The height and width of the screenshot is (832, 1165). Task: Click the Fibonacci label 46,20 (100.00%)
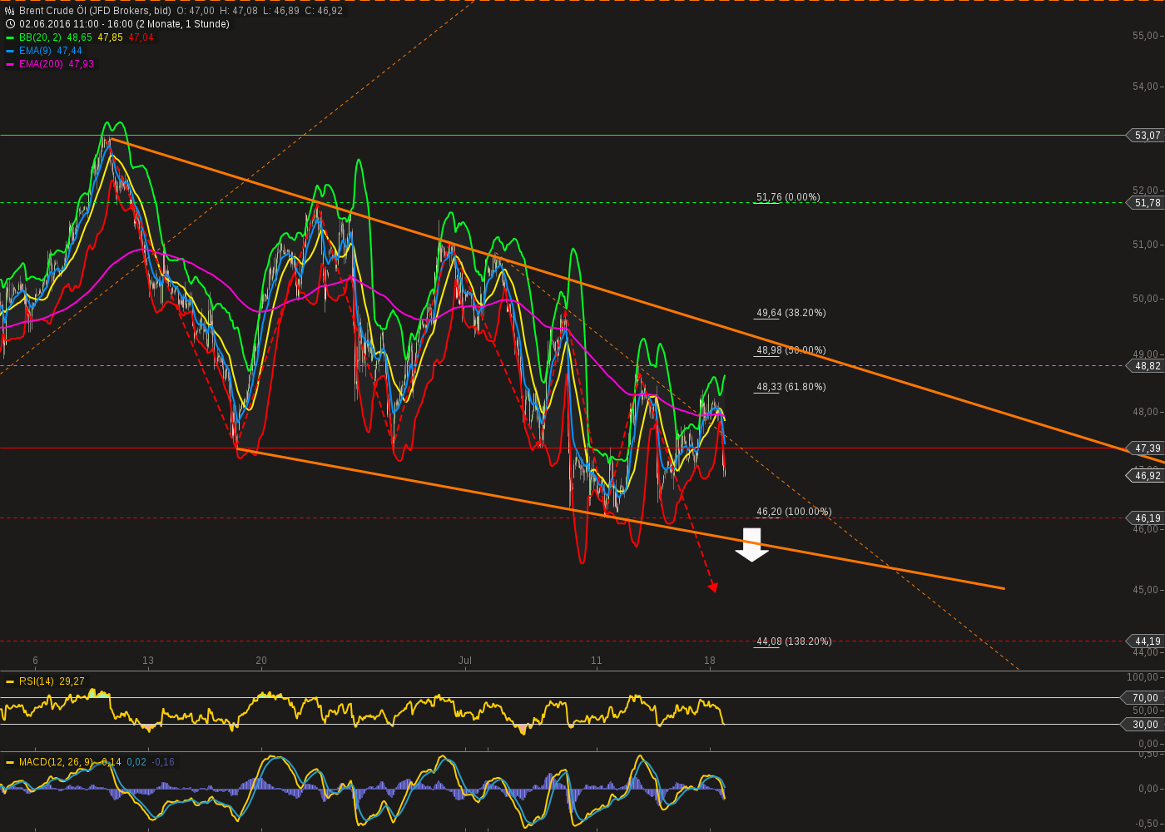click(x=794, y=512)
